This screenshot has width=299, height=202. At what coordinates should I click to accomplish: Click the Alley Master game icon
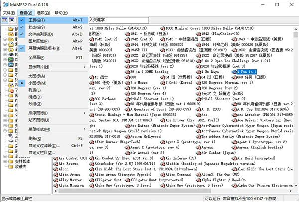[x=56, y=180]
